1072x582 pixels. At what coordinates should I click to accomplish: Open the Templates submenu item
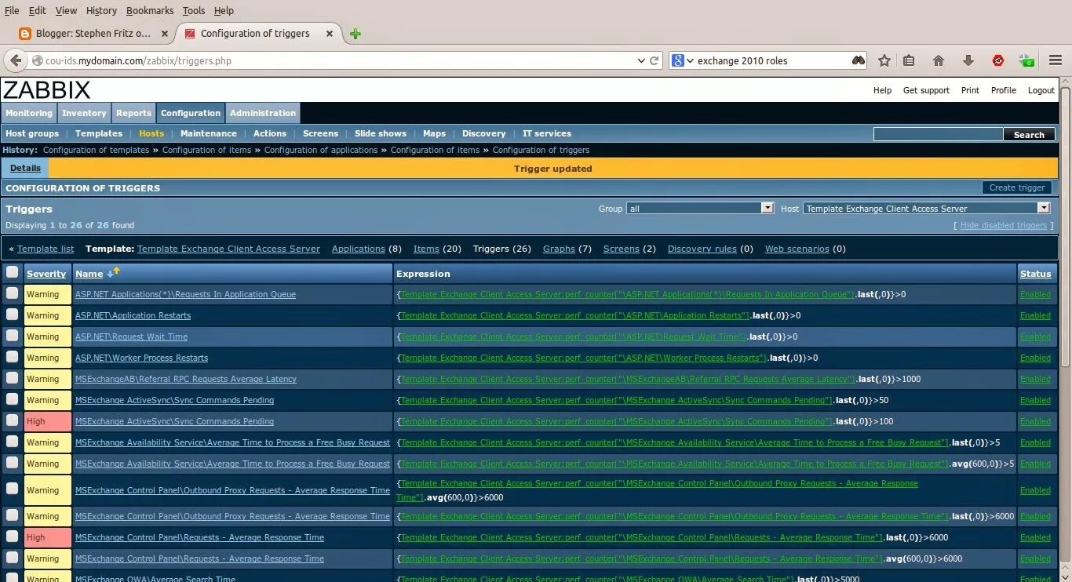(99, 133)
